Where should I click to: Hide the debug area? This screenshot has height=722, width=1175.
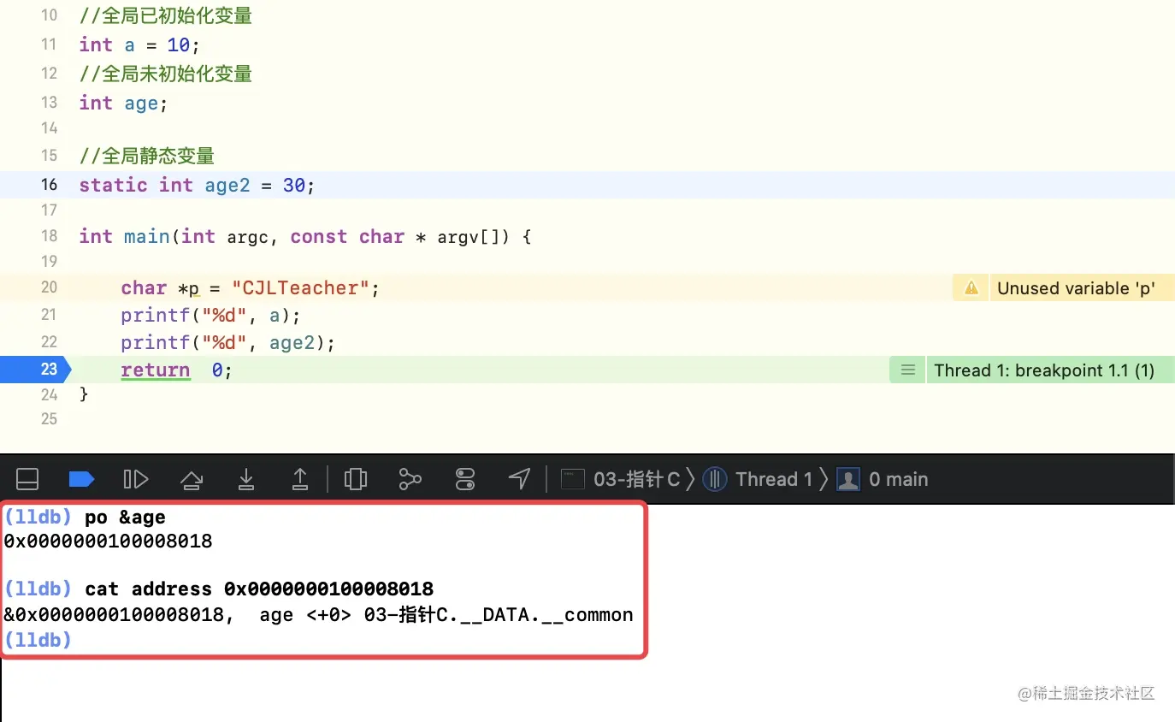click(x=27, y=479)
